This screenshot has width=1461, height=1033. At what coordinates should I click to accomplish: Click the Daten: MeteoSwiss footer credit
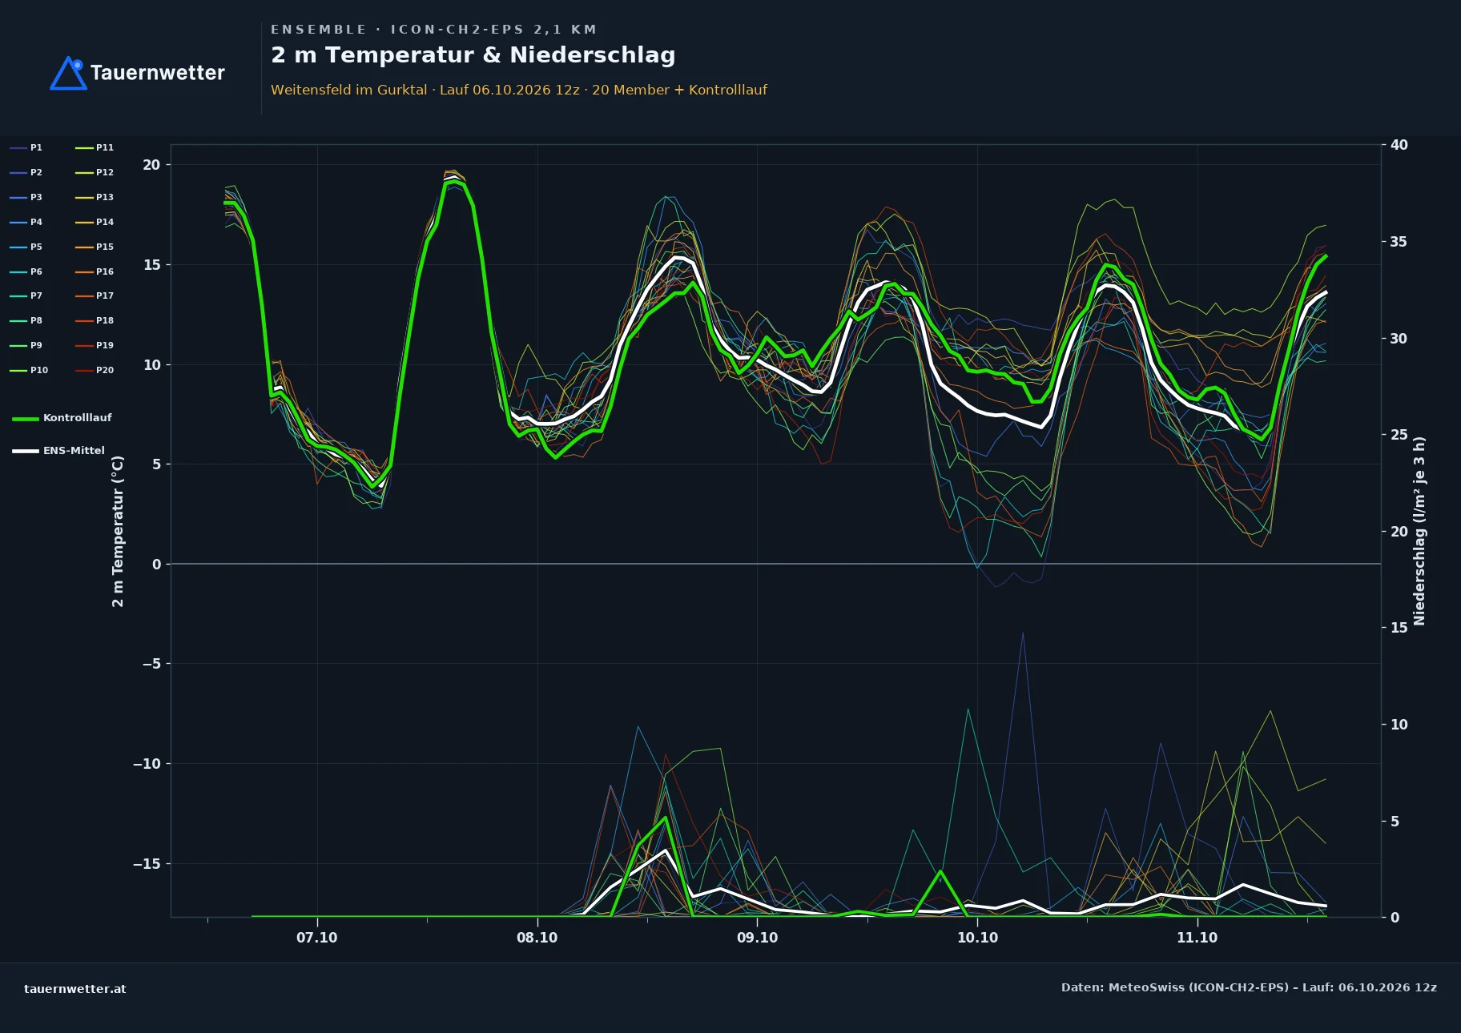1249,987
